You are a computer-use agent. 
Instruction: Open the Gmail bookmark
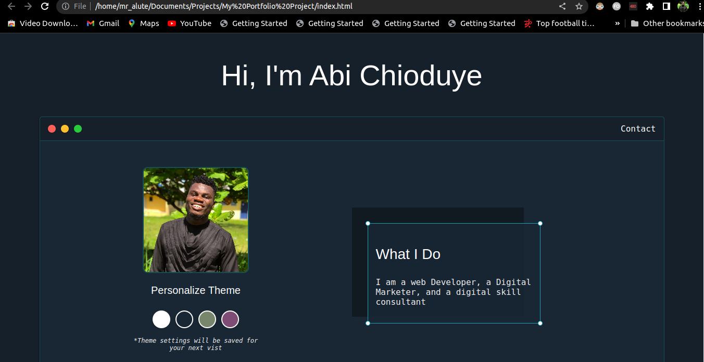(103, 23)
